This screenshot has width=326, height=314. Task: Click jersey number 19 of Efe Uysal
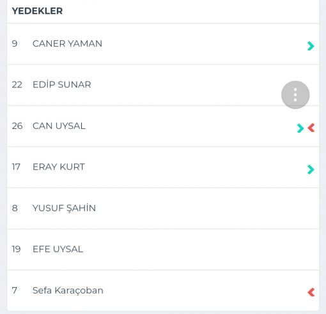pyautogui.click(x=16, y=249)
